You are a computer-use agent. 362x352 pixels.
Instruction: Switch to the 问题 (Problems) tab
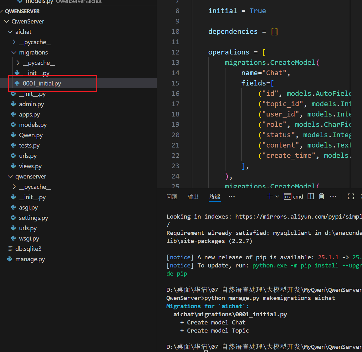coord(172,197)
